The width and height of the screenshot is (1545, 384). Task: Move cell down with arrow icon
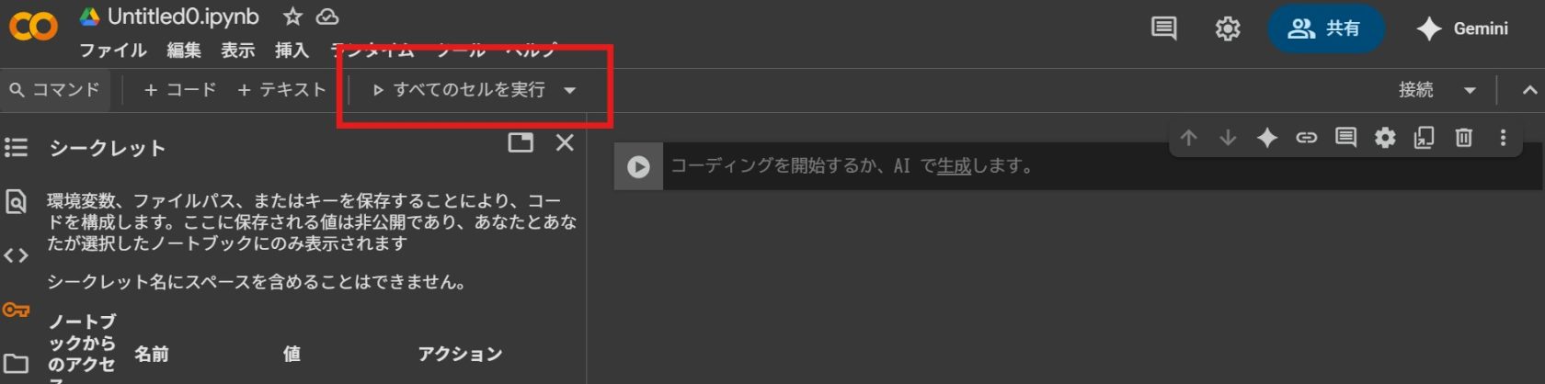tap(1228, 138)
